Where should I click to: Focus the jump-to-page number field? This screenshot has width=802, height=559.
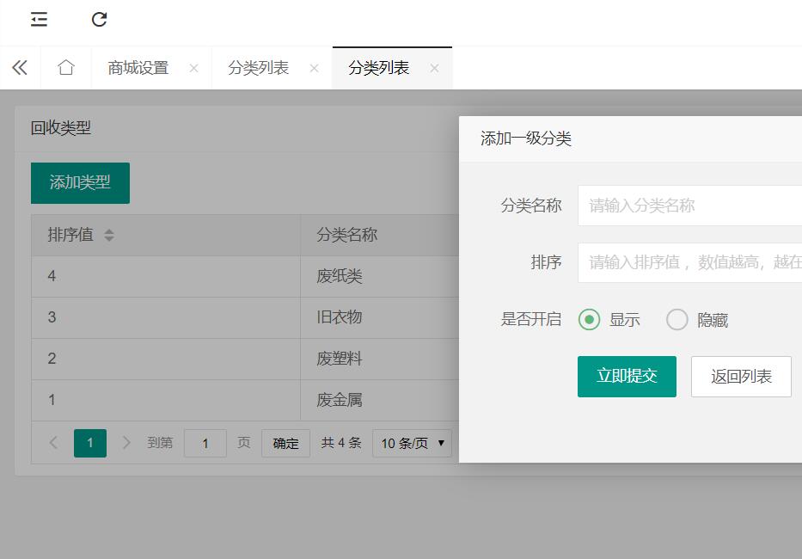[x=205, y=443]
